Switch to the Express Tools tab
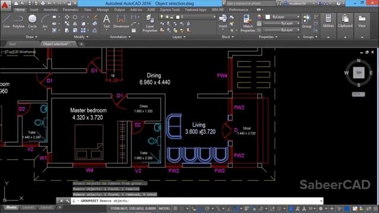 point(170,9)
